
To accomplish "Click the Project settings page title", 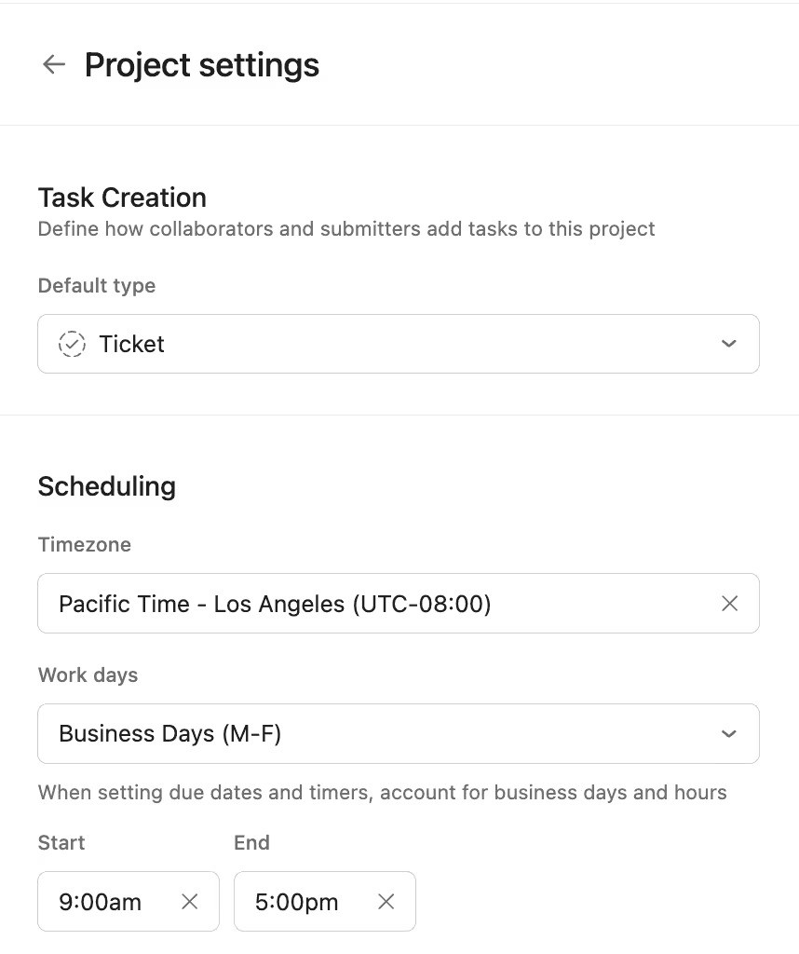I will pos(201,65).
